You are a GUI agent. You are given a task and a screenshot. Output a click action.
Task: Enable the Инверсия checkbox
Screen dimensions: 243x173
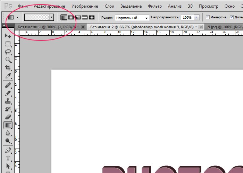pyautogui.click(x=208, y=17)
